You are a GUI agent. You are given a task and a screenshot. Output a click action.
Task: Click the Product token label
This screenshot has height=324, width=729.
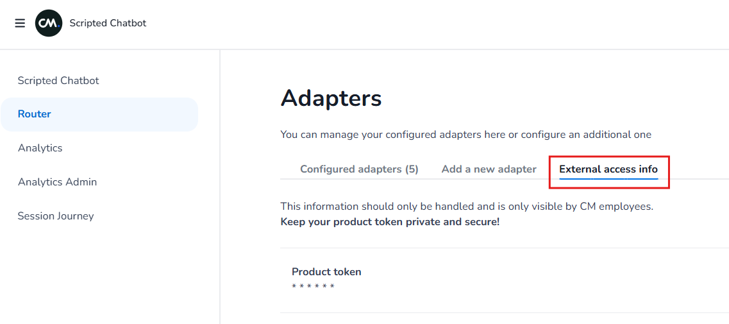[x=326, y=272]
